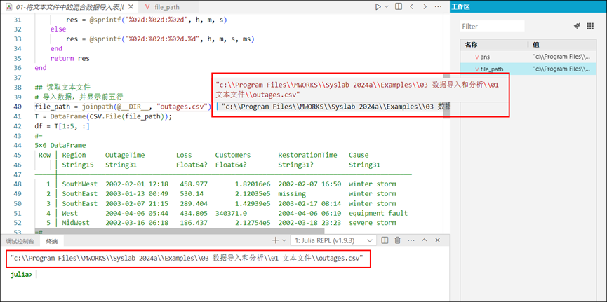Click line number 40 in gutter
Image resolution: width=607 pixels, height=302 pixels.
pos(18,107)
